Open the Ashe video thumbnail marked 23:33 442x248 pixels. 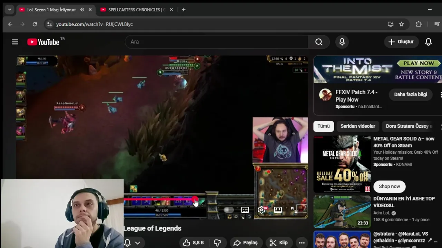tap(342, 211)
